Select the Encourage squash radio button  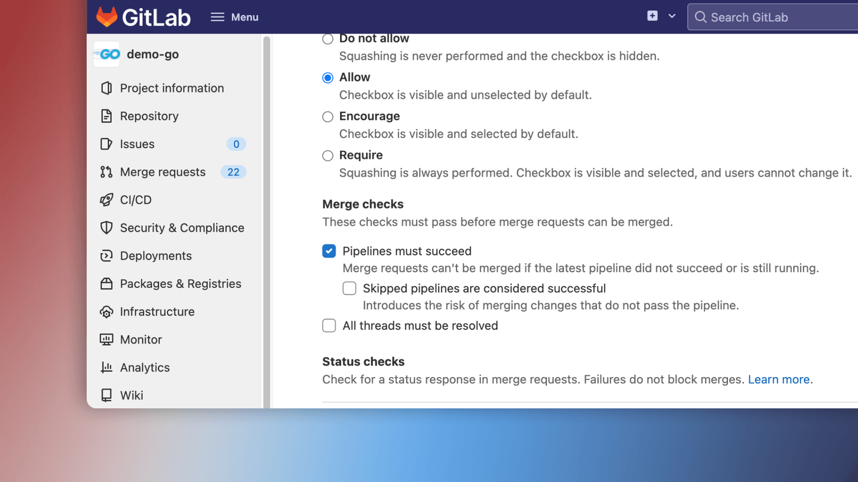click(x=328, y=117)
